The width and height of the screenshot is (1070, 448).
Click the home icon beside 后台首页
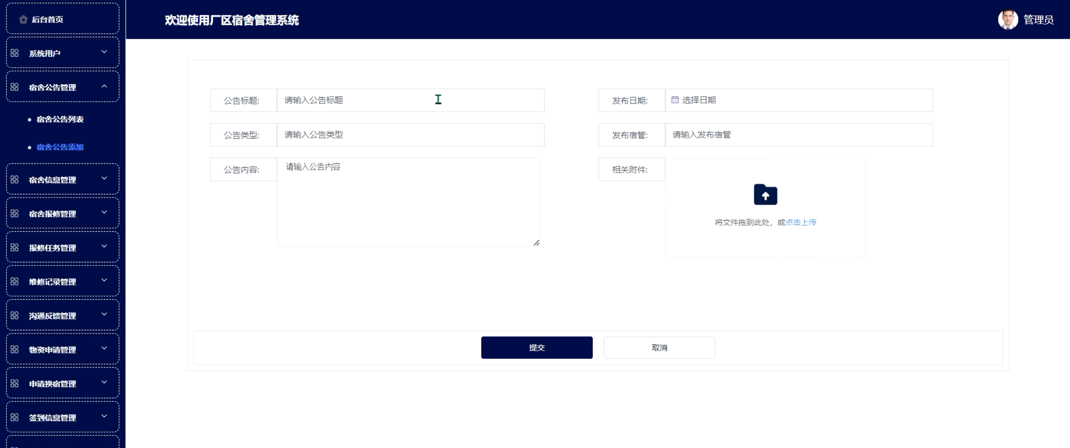pyautogui.click(x=23, y=20)
